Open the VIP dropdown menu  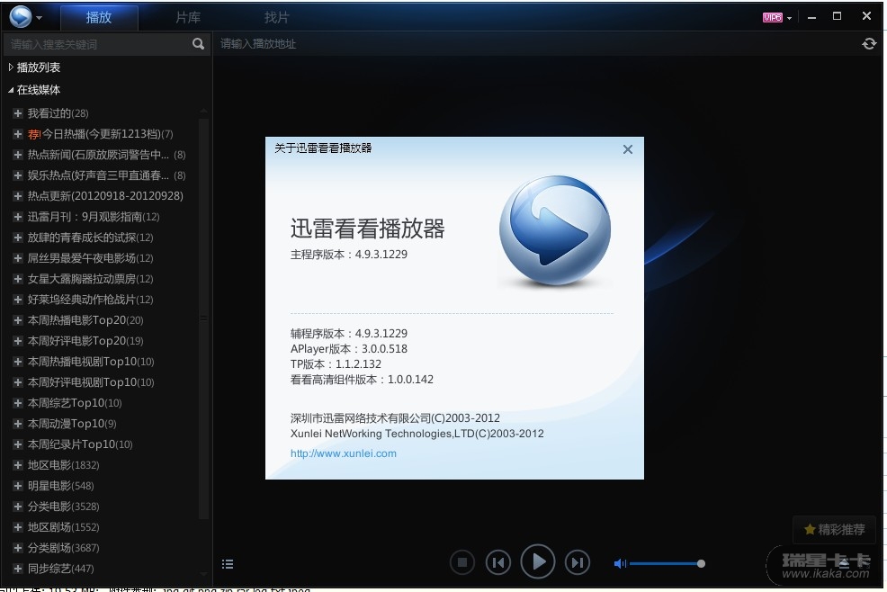coord(777,17)
